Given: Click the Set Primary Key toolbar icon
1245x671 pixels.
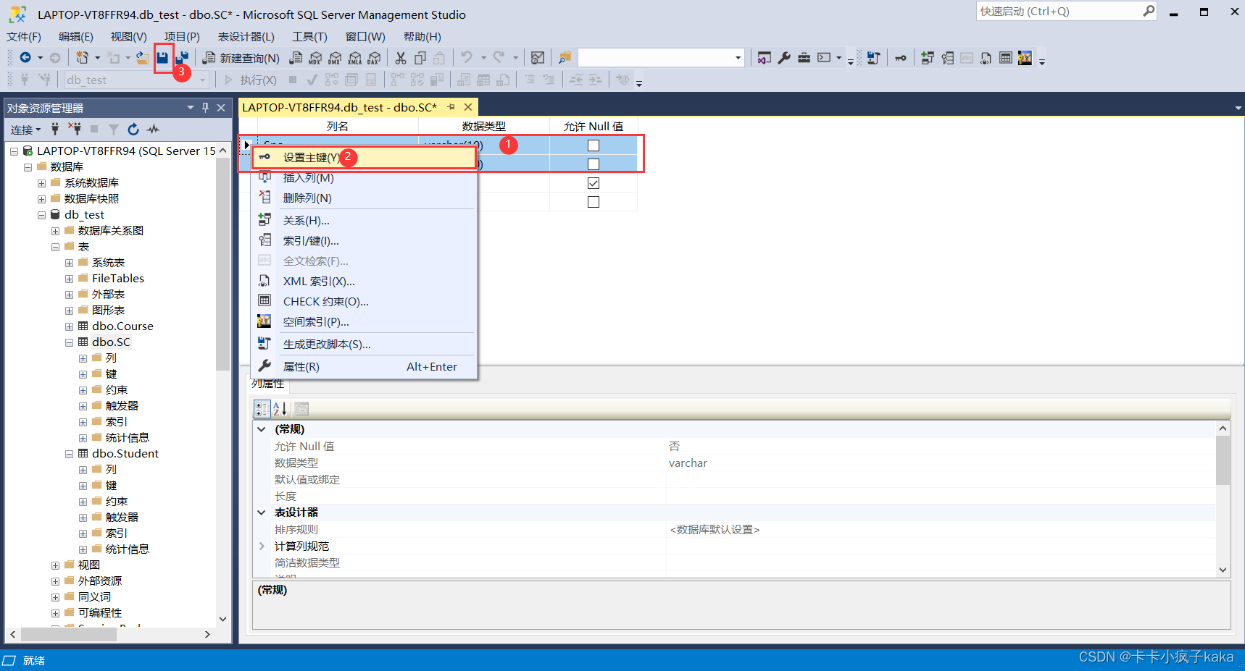Looking at the screenshot, I should pyautogui.click(x=901, y=58).
